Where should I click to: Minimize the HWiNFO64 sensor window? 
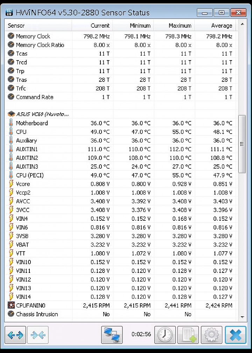coord(204,13)
